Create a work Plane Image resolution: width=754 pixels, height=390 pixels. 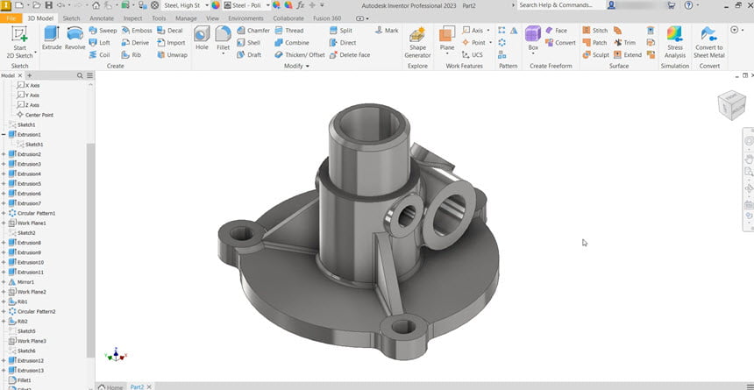[447, 39]
